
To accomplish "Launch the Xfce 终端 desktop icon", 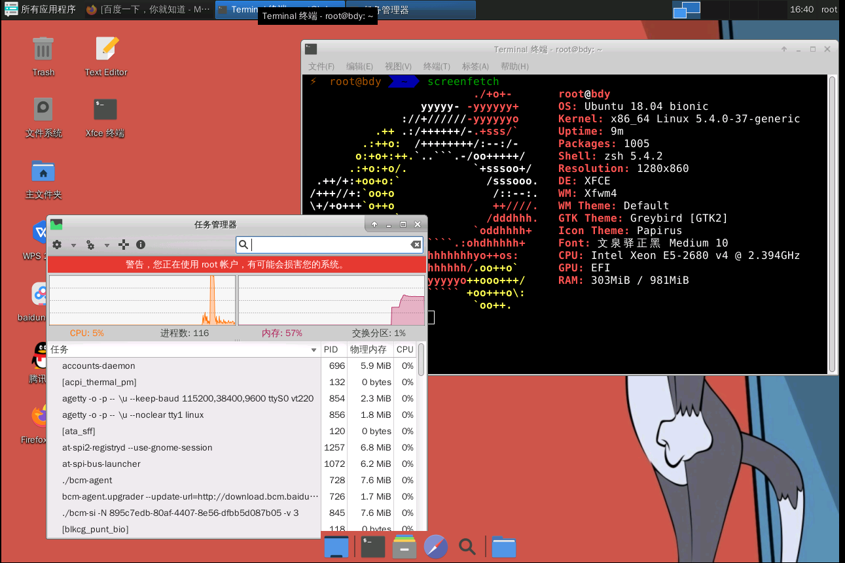I will (x=105, y=117).
